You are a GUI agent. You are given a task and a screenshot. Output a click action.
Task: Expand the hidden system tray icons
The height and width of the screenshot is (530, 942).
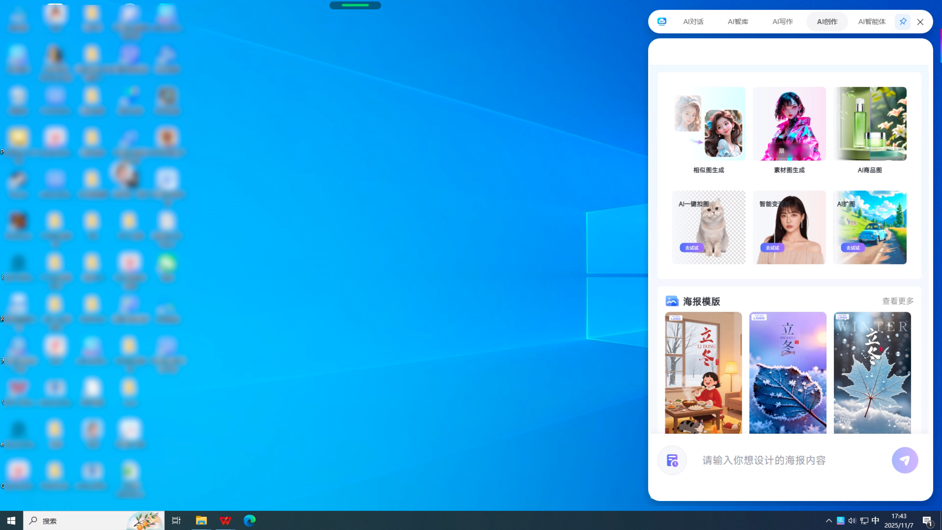(828, 521)
